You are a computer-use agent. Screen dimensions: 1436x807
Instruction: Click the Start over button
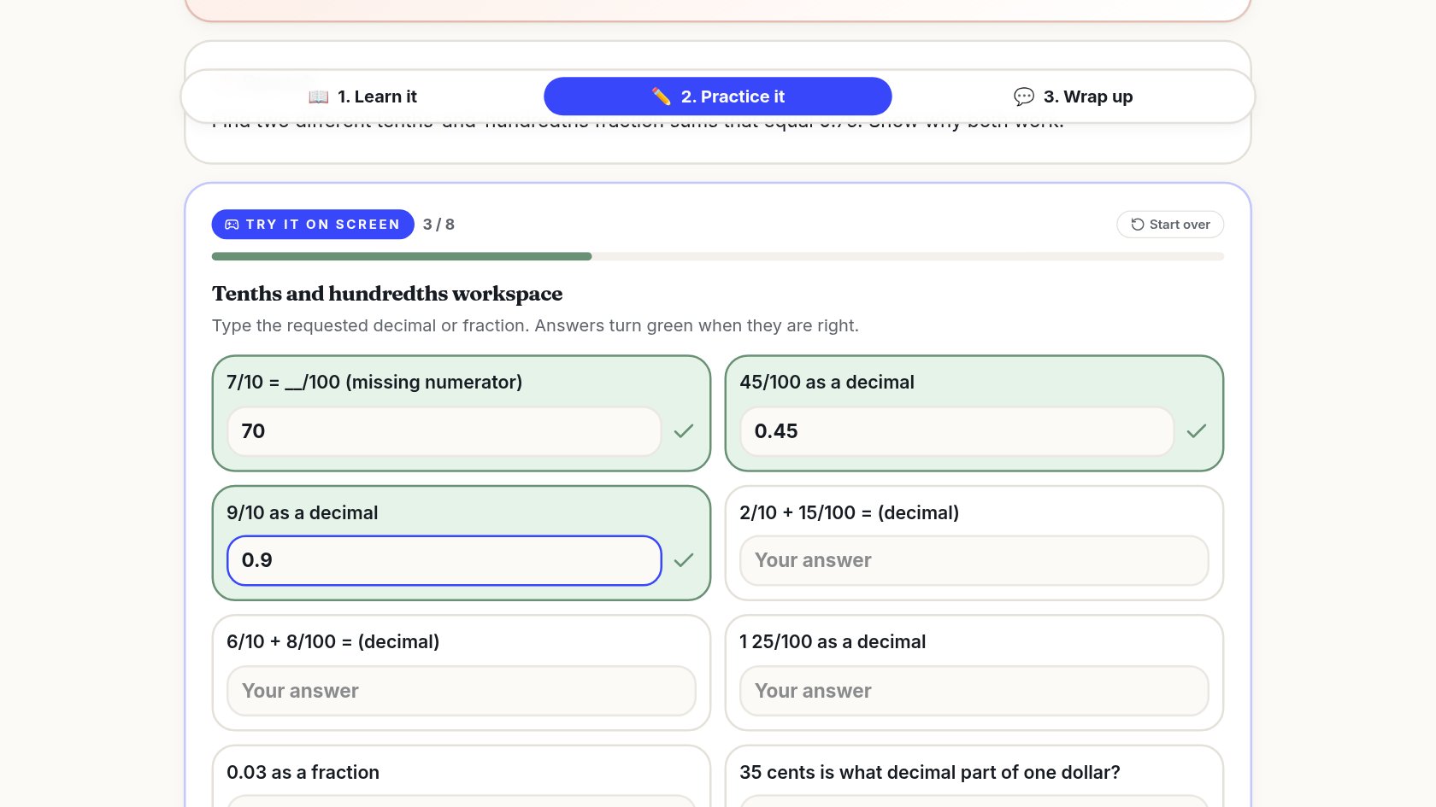click(x=1170, y=225)
